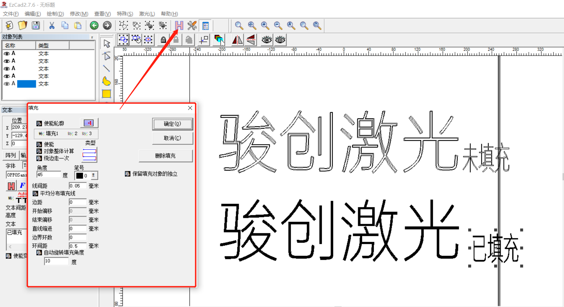The width and height of the screenshot is (564, 307).
Task: Create a new file with the New icon
Action: (9, 25)
